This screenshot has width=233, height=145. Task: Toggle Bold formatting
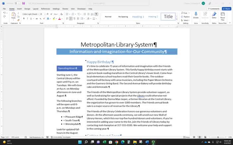24,19
